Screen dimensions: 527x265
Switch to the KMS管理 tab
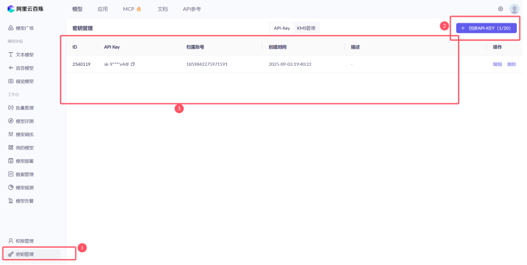click(x=306, y=28)
